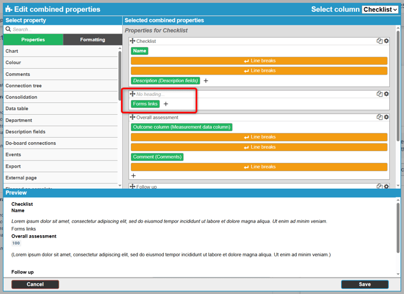Select the Data table property
The height and width of the screenshot is (294, 404).
pyautogui.click(x=18, y=109)
